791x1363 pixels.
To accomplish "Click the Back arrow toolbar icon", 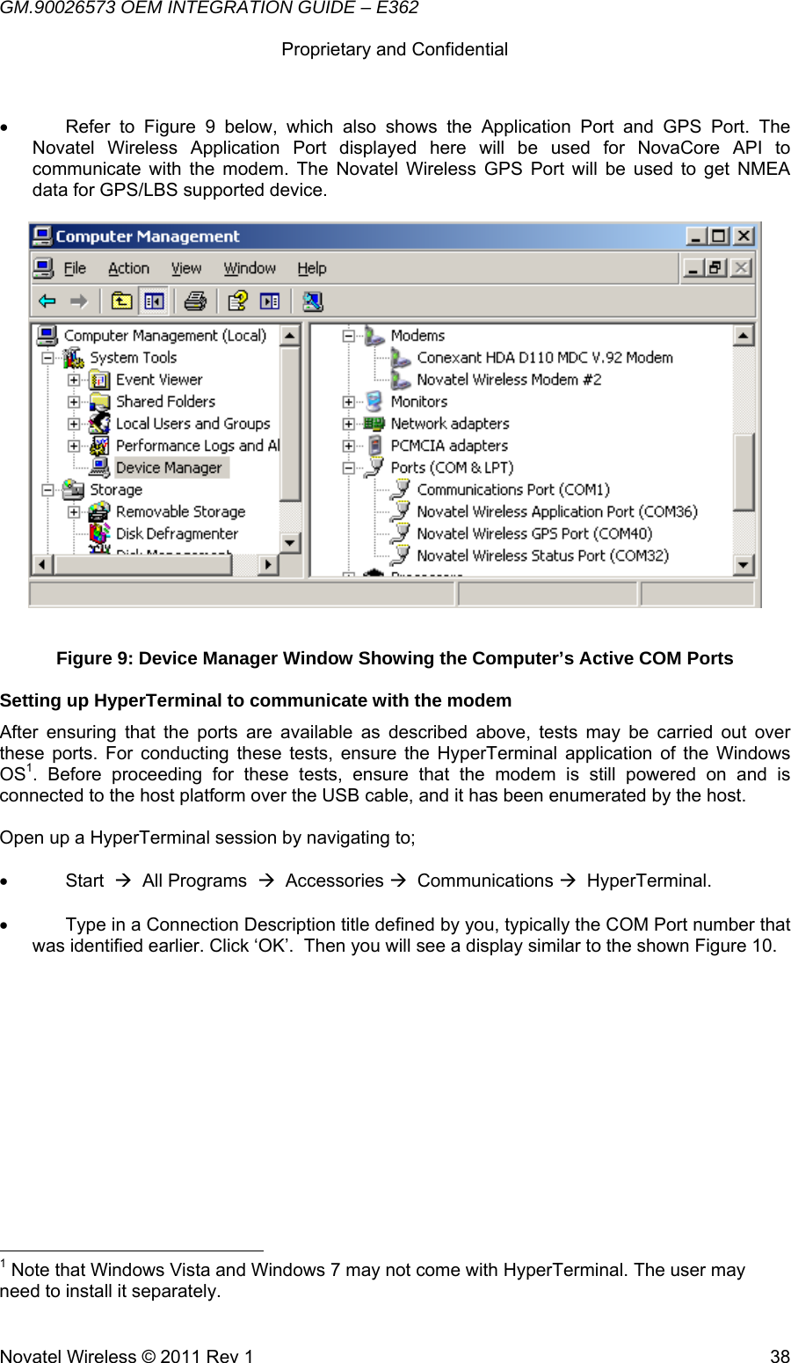I will point(47,301).
